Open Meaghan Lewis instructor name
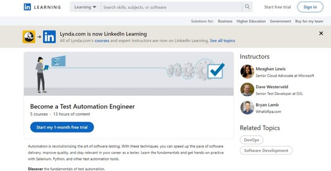 tap(271, 69)
